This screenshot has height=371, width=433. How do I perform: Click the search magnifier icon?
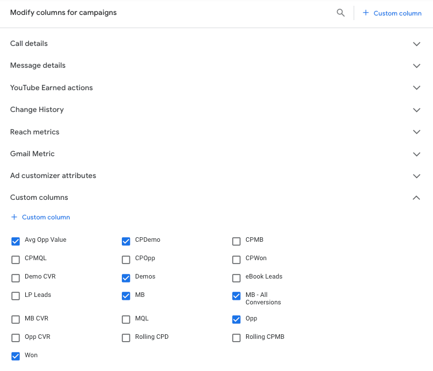(340, 13)
